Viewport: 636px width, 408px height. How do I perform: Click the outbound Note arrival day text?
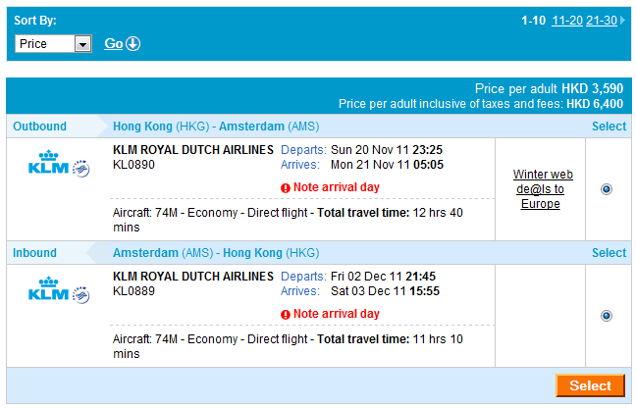pyautogui.click(x=336, y=187)
